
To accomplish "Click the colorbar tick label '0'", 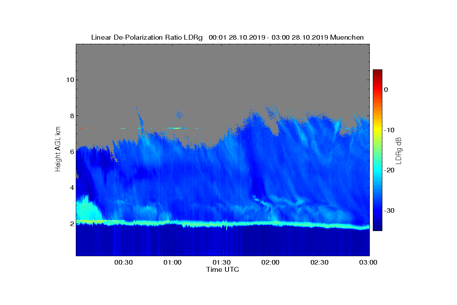I will click(x=386, y=90).
